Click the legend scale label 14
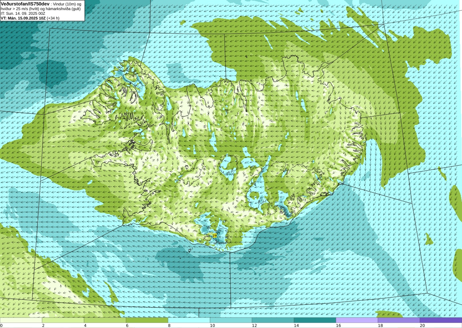462x328 pixels. [296, 325]
